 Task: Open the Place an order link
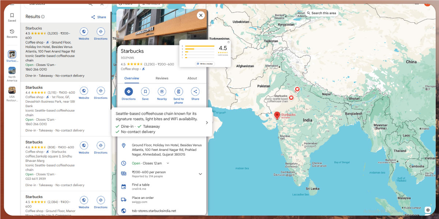[143, 198]
